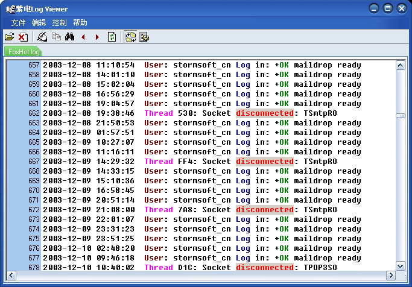Image resolution: width=412 pixels, height=287 pixels.
Task: Minimize the Log Viewer window
Action: 373,8
